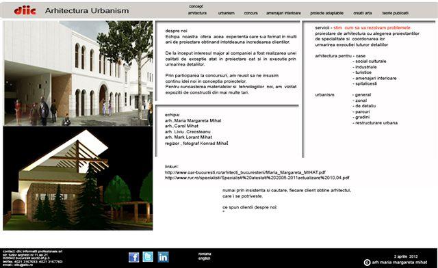Click the creati arta menu item
The height and width of the screenshot is (268, 438).
(362, 13)
